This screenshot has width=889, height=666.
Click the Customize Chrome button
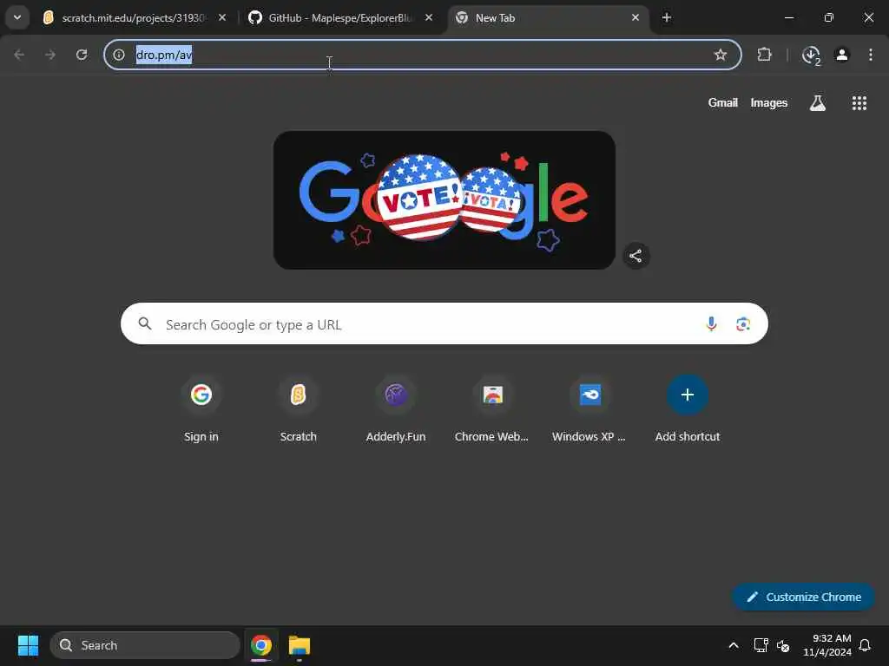803,597
